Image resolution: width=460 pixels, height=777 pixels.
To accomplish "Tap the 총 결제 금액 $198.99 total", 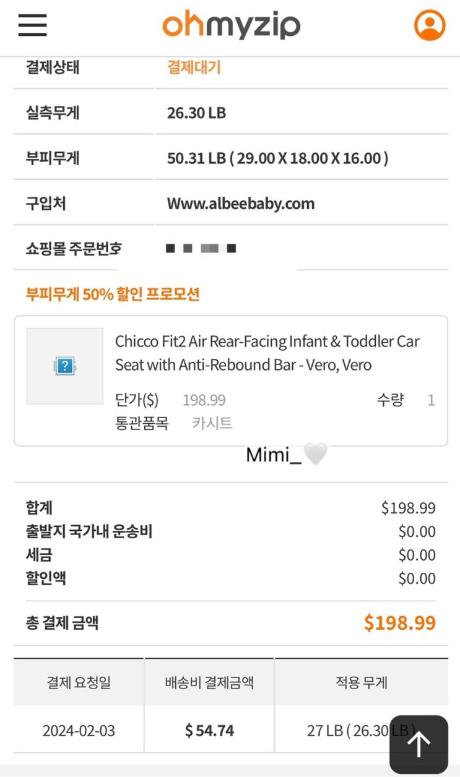I will [x=399, y=623].
